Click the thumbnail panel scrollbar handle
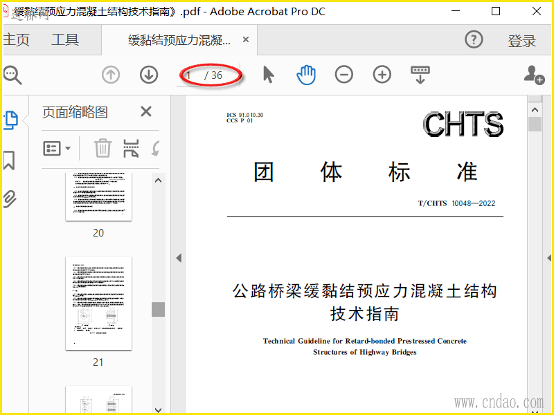The height and width of the screenshot is (415, 554). [x=158, y=309]
